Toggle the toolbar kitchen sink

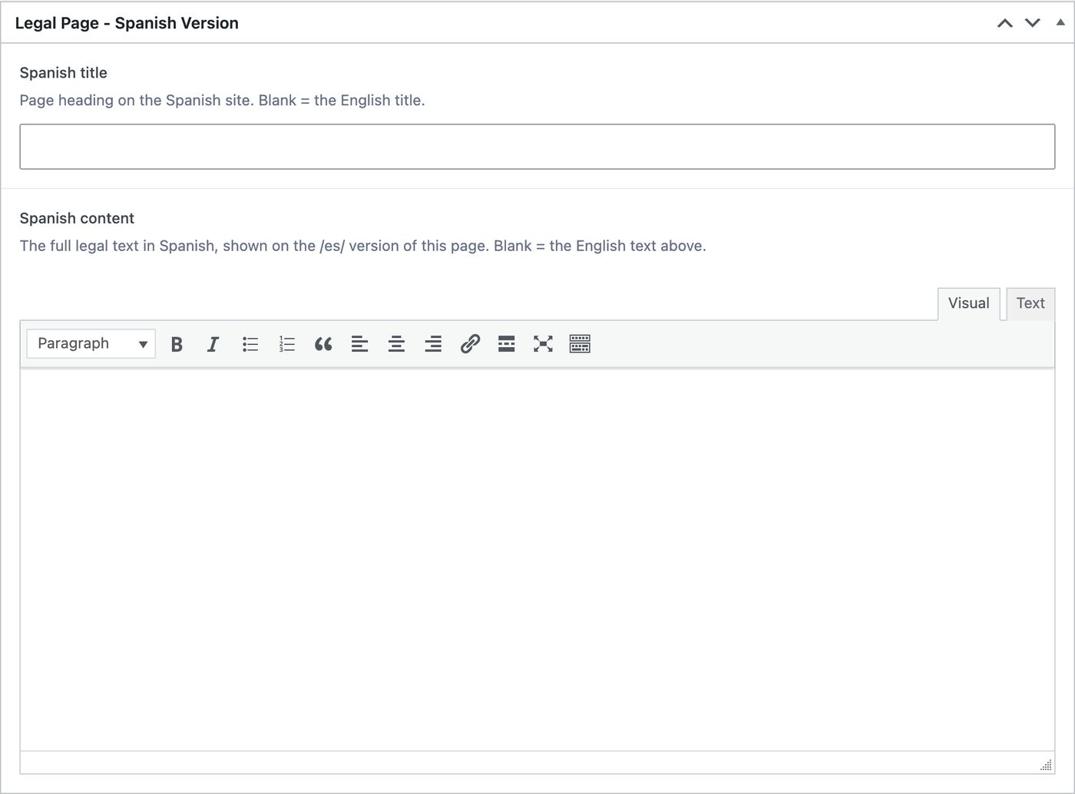(580, 344)
